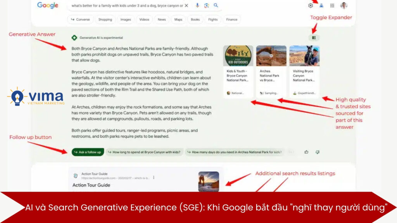
Task: Switch to the Shopping tab
Action: click(x=105, y=19)
